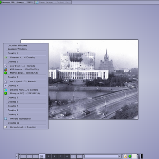The height and width of the screenshot is (159, 159).
Task: Select Desktop 6 menu entry
Action: click(x=26, y=102)
